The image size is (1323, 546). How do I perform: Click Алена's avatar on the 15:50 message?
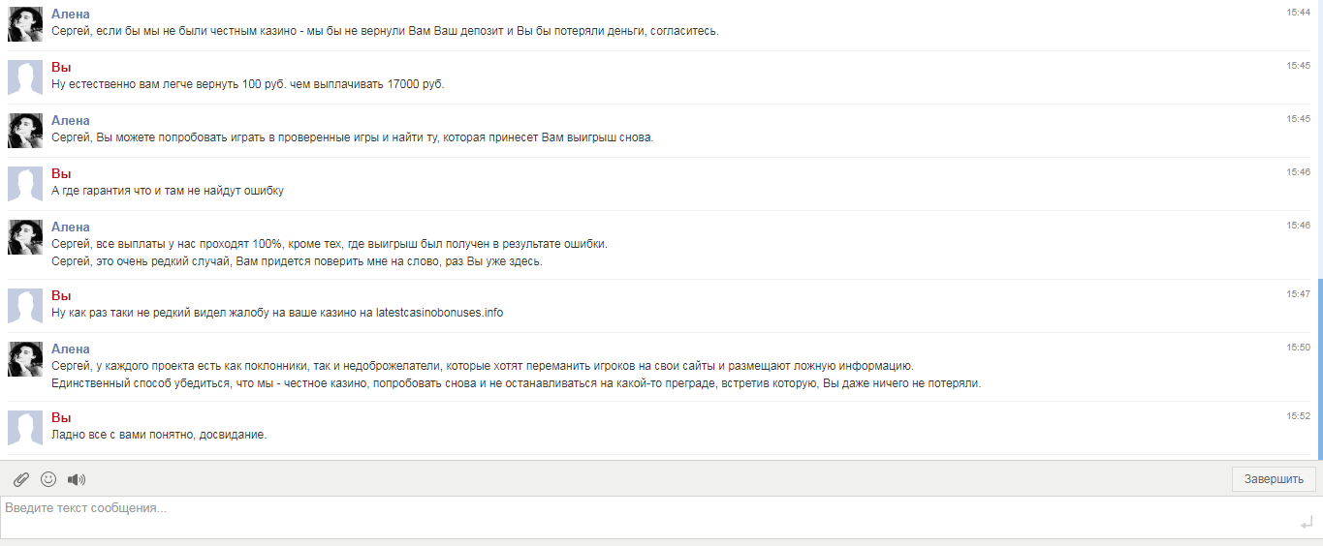click(25, 359)
